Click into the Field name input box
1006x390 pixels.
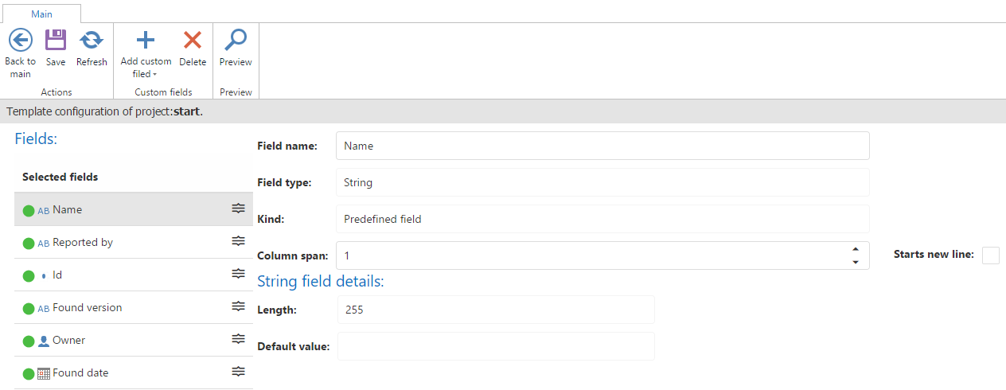602,146
